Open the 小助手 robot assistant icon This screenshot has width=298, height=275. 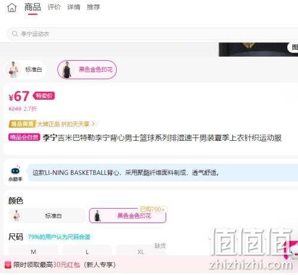tap(15, 171)
